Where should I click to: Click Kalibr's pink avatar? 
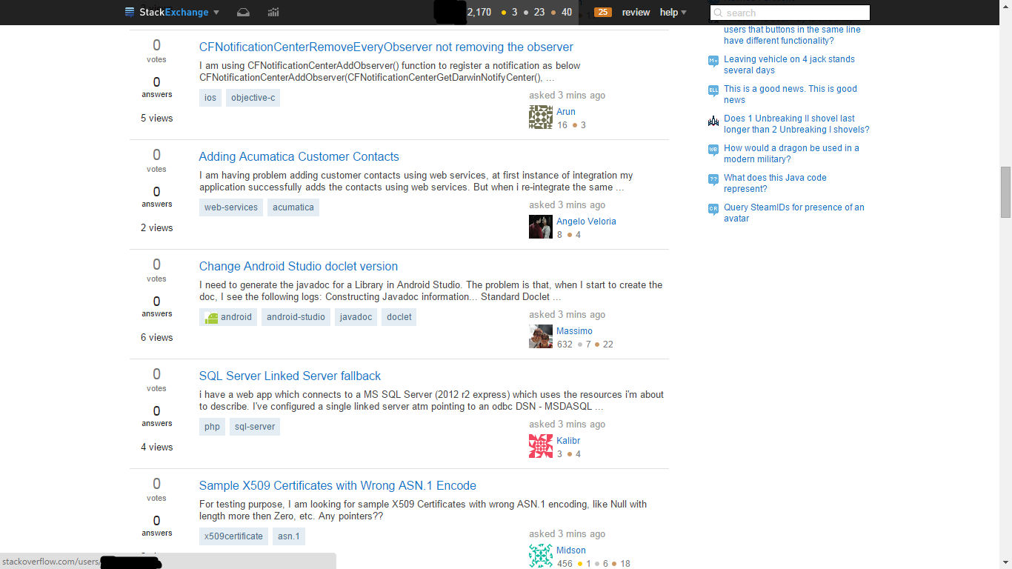541,446
